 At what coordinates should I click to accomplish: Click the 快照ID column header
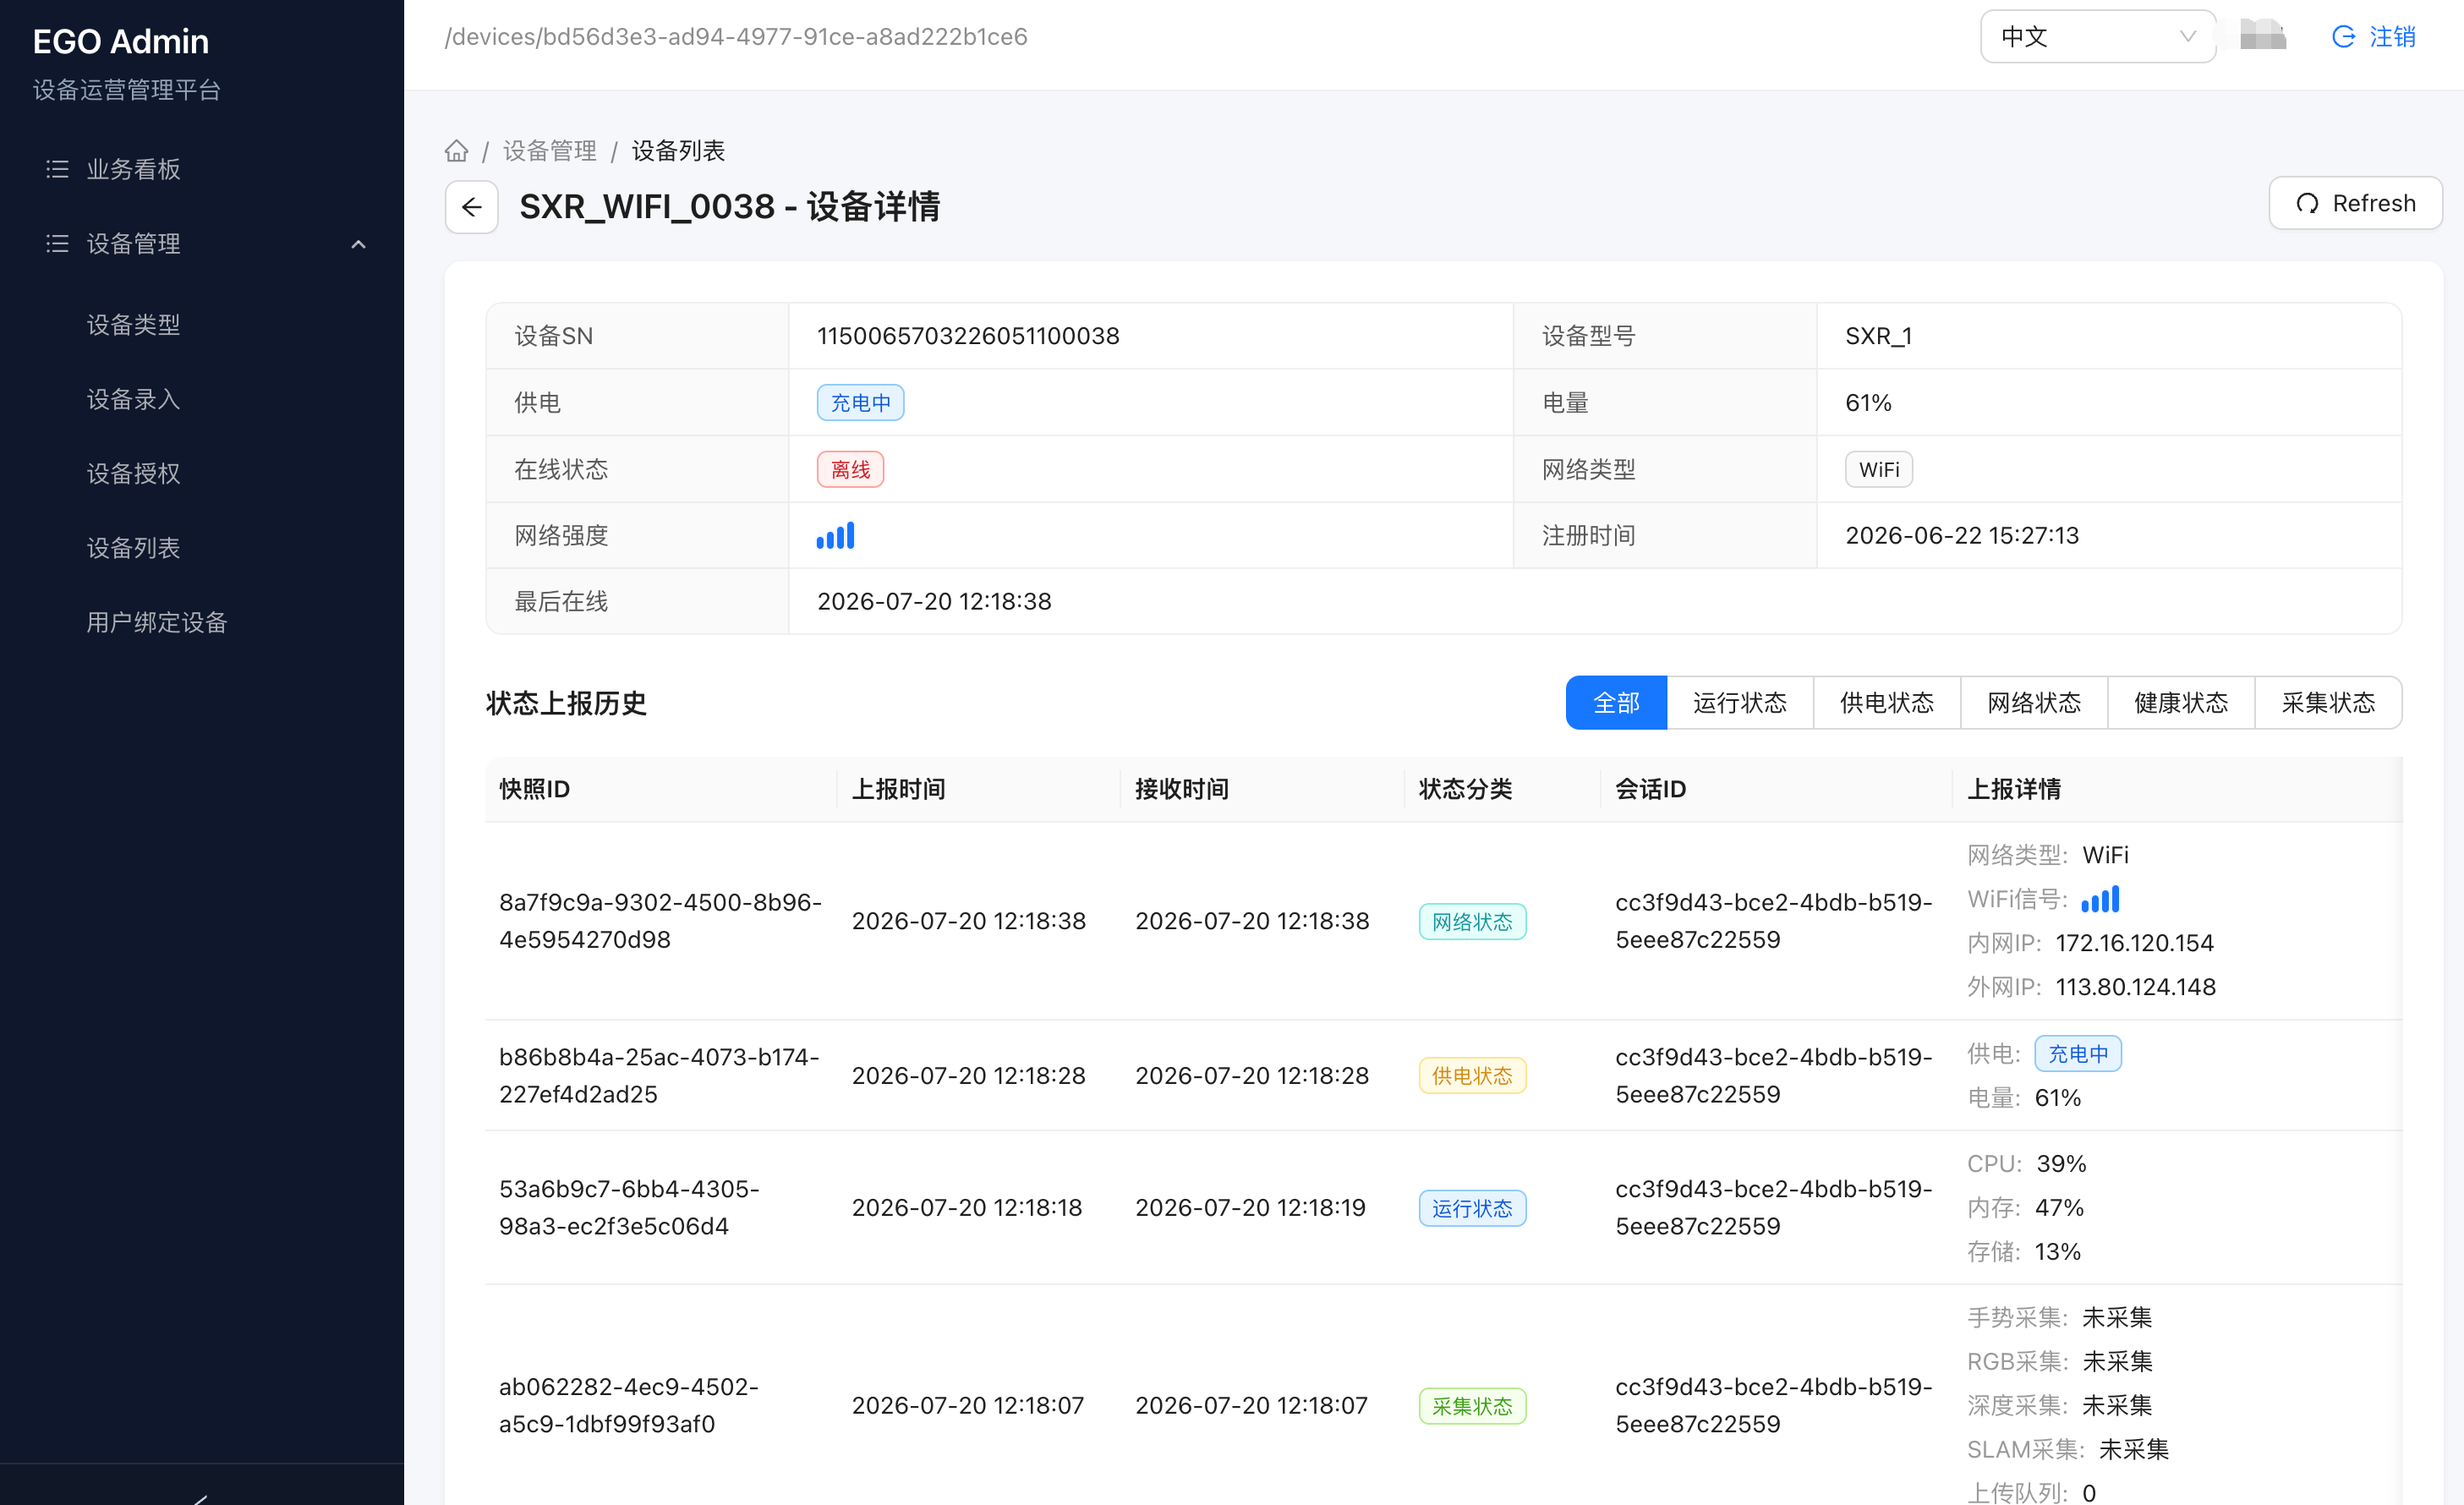pyautogui.click(x=535, y=789)
